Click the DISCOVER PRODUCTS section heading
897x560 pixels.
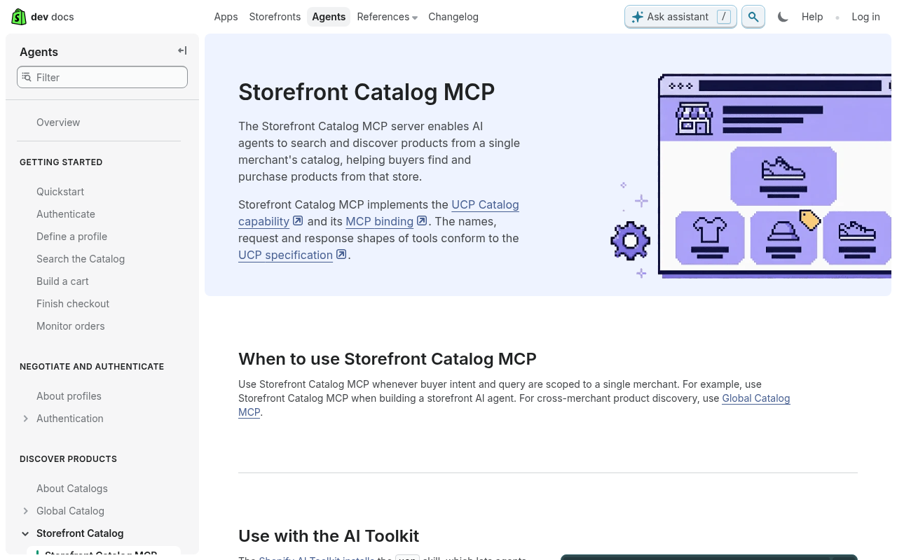[x=68, y=459]
